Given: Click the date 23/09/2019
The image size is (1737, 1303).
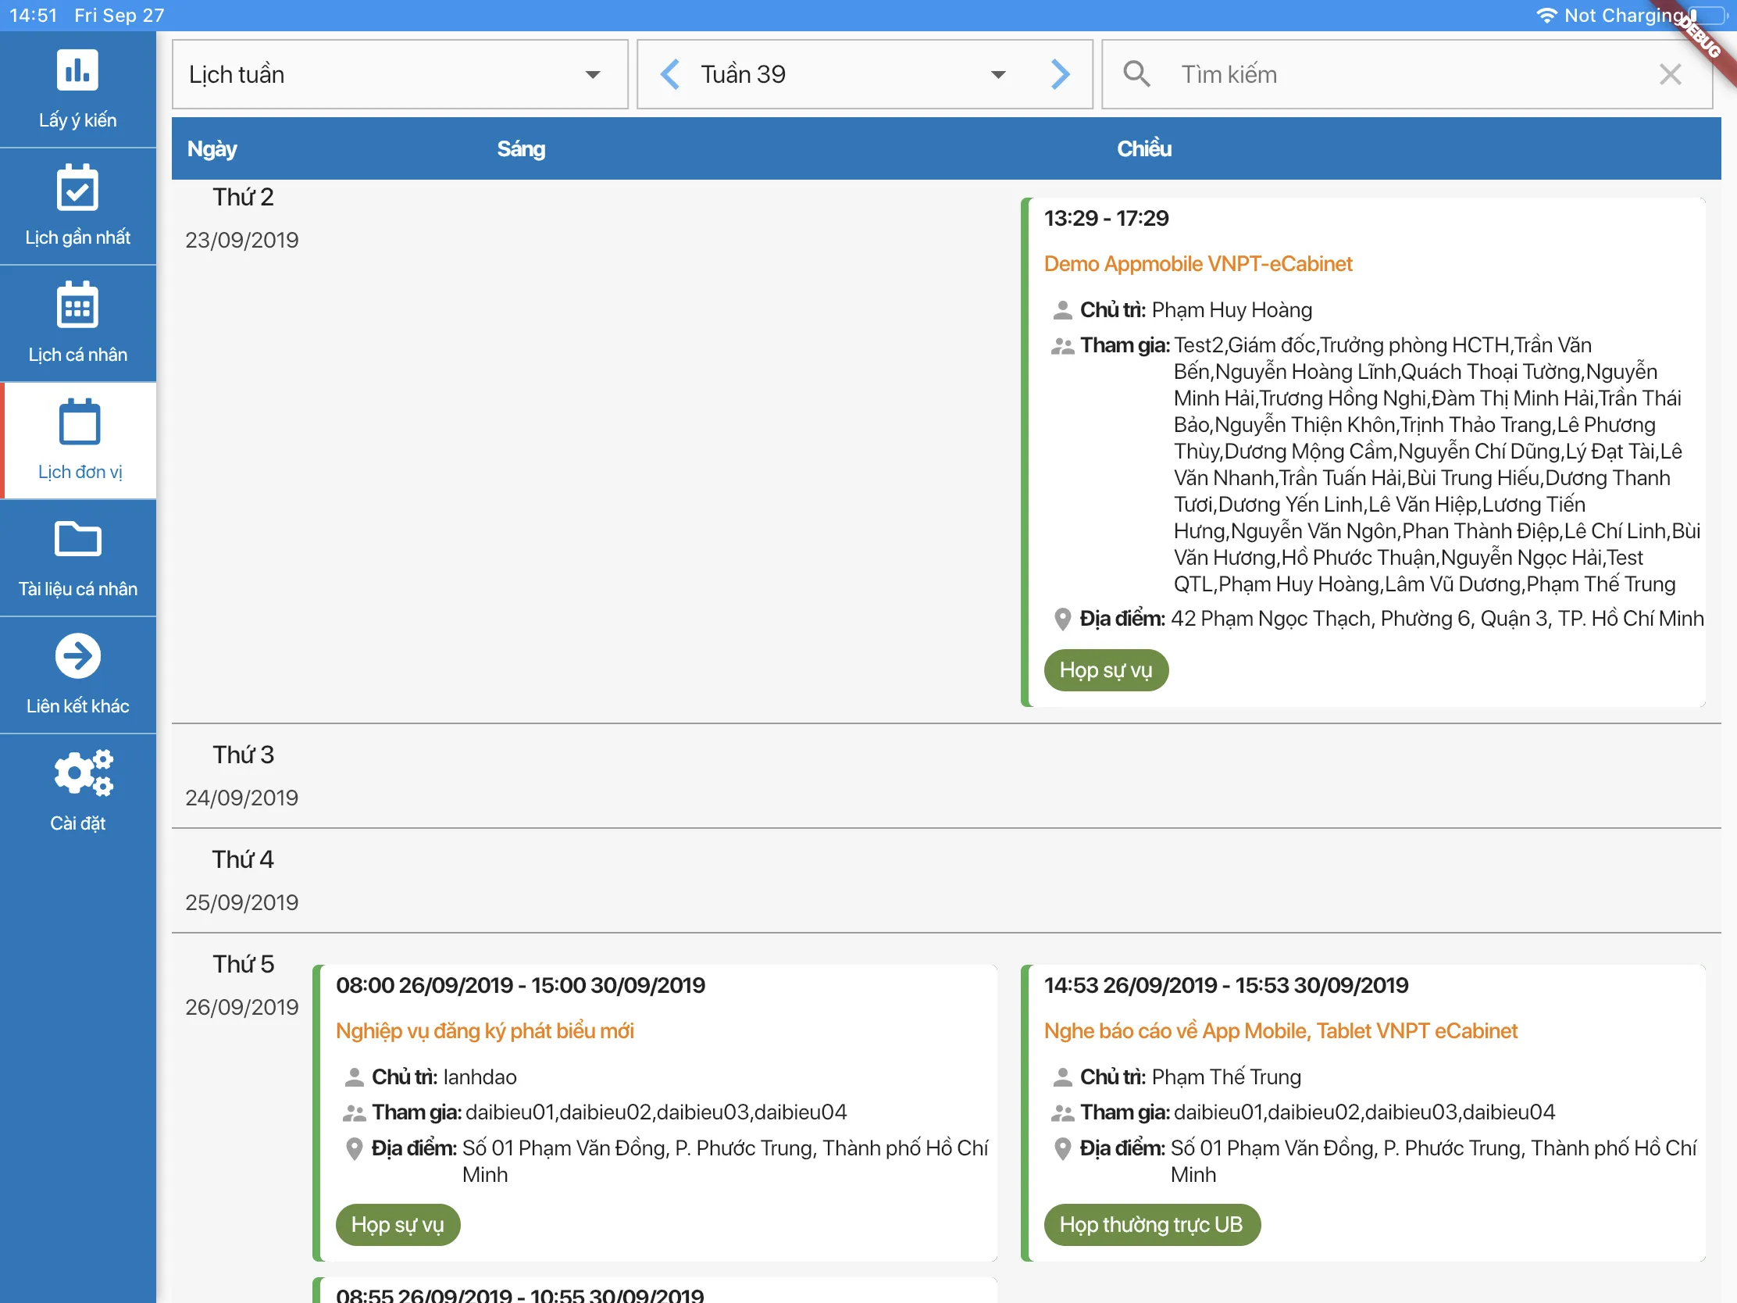Looking at the screenshot, I should click(x=242, y=241).
